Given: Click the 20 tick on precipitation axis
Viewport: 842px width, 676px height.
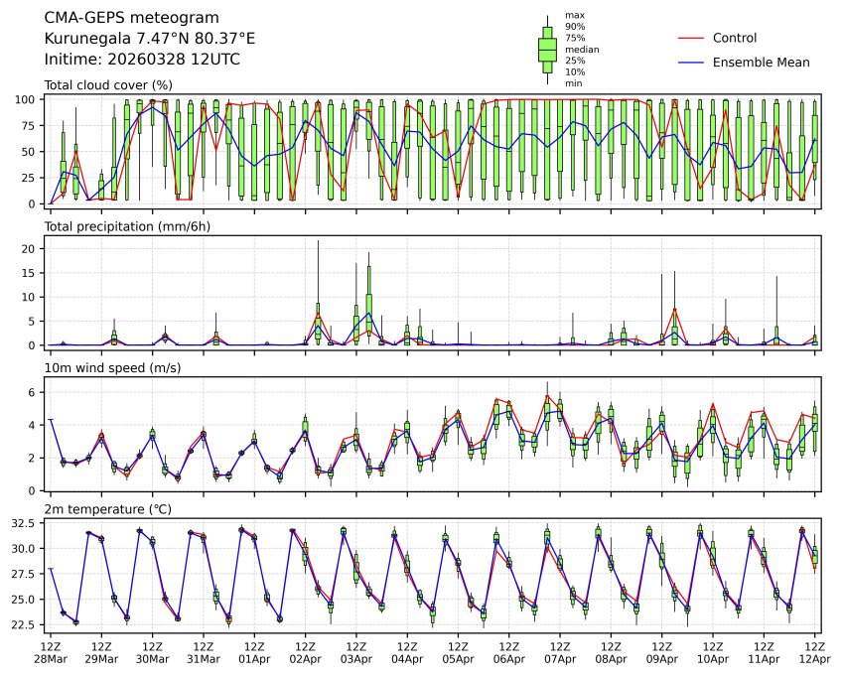Looking at the screenshot, I should point(30,249).
